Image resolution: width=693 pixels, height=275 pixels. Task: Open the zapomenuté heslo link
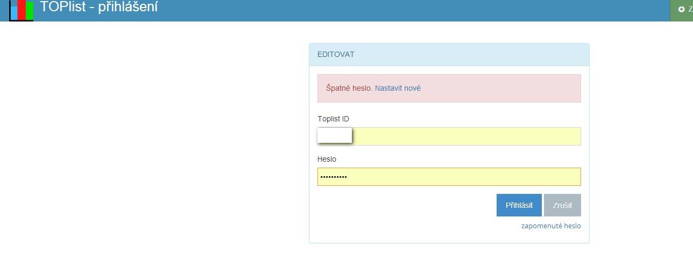point(551,226)
